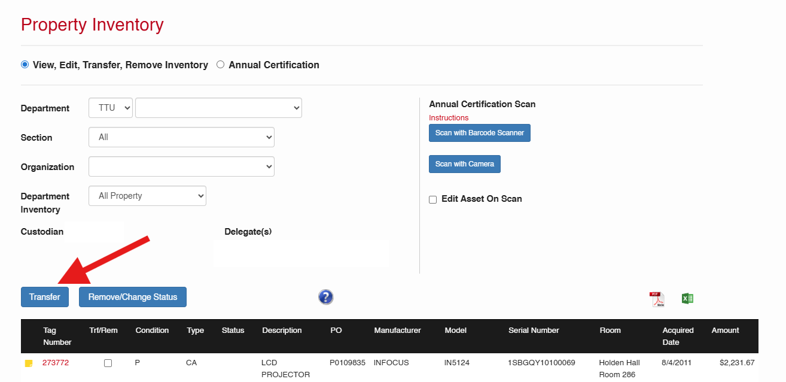Open tag number 273772 link
Viewport: 786px width, 382px height.
(56, 363)
